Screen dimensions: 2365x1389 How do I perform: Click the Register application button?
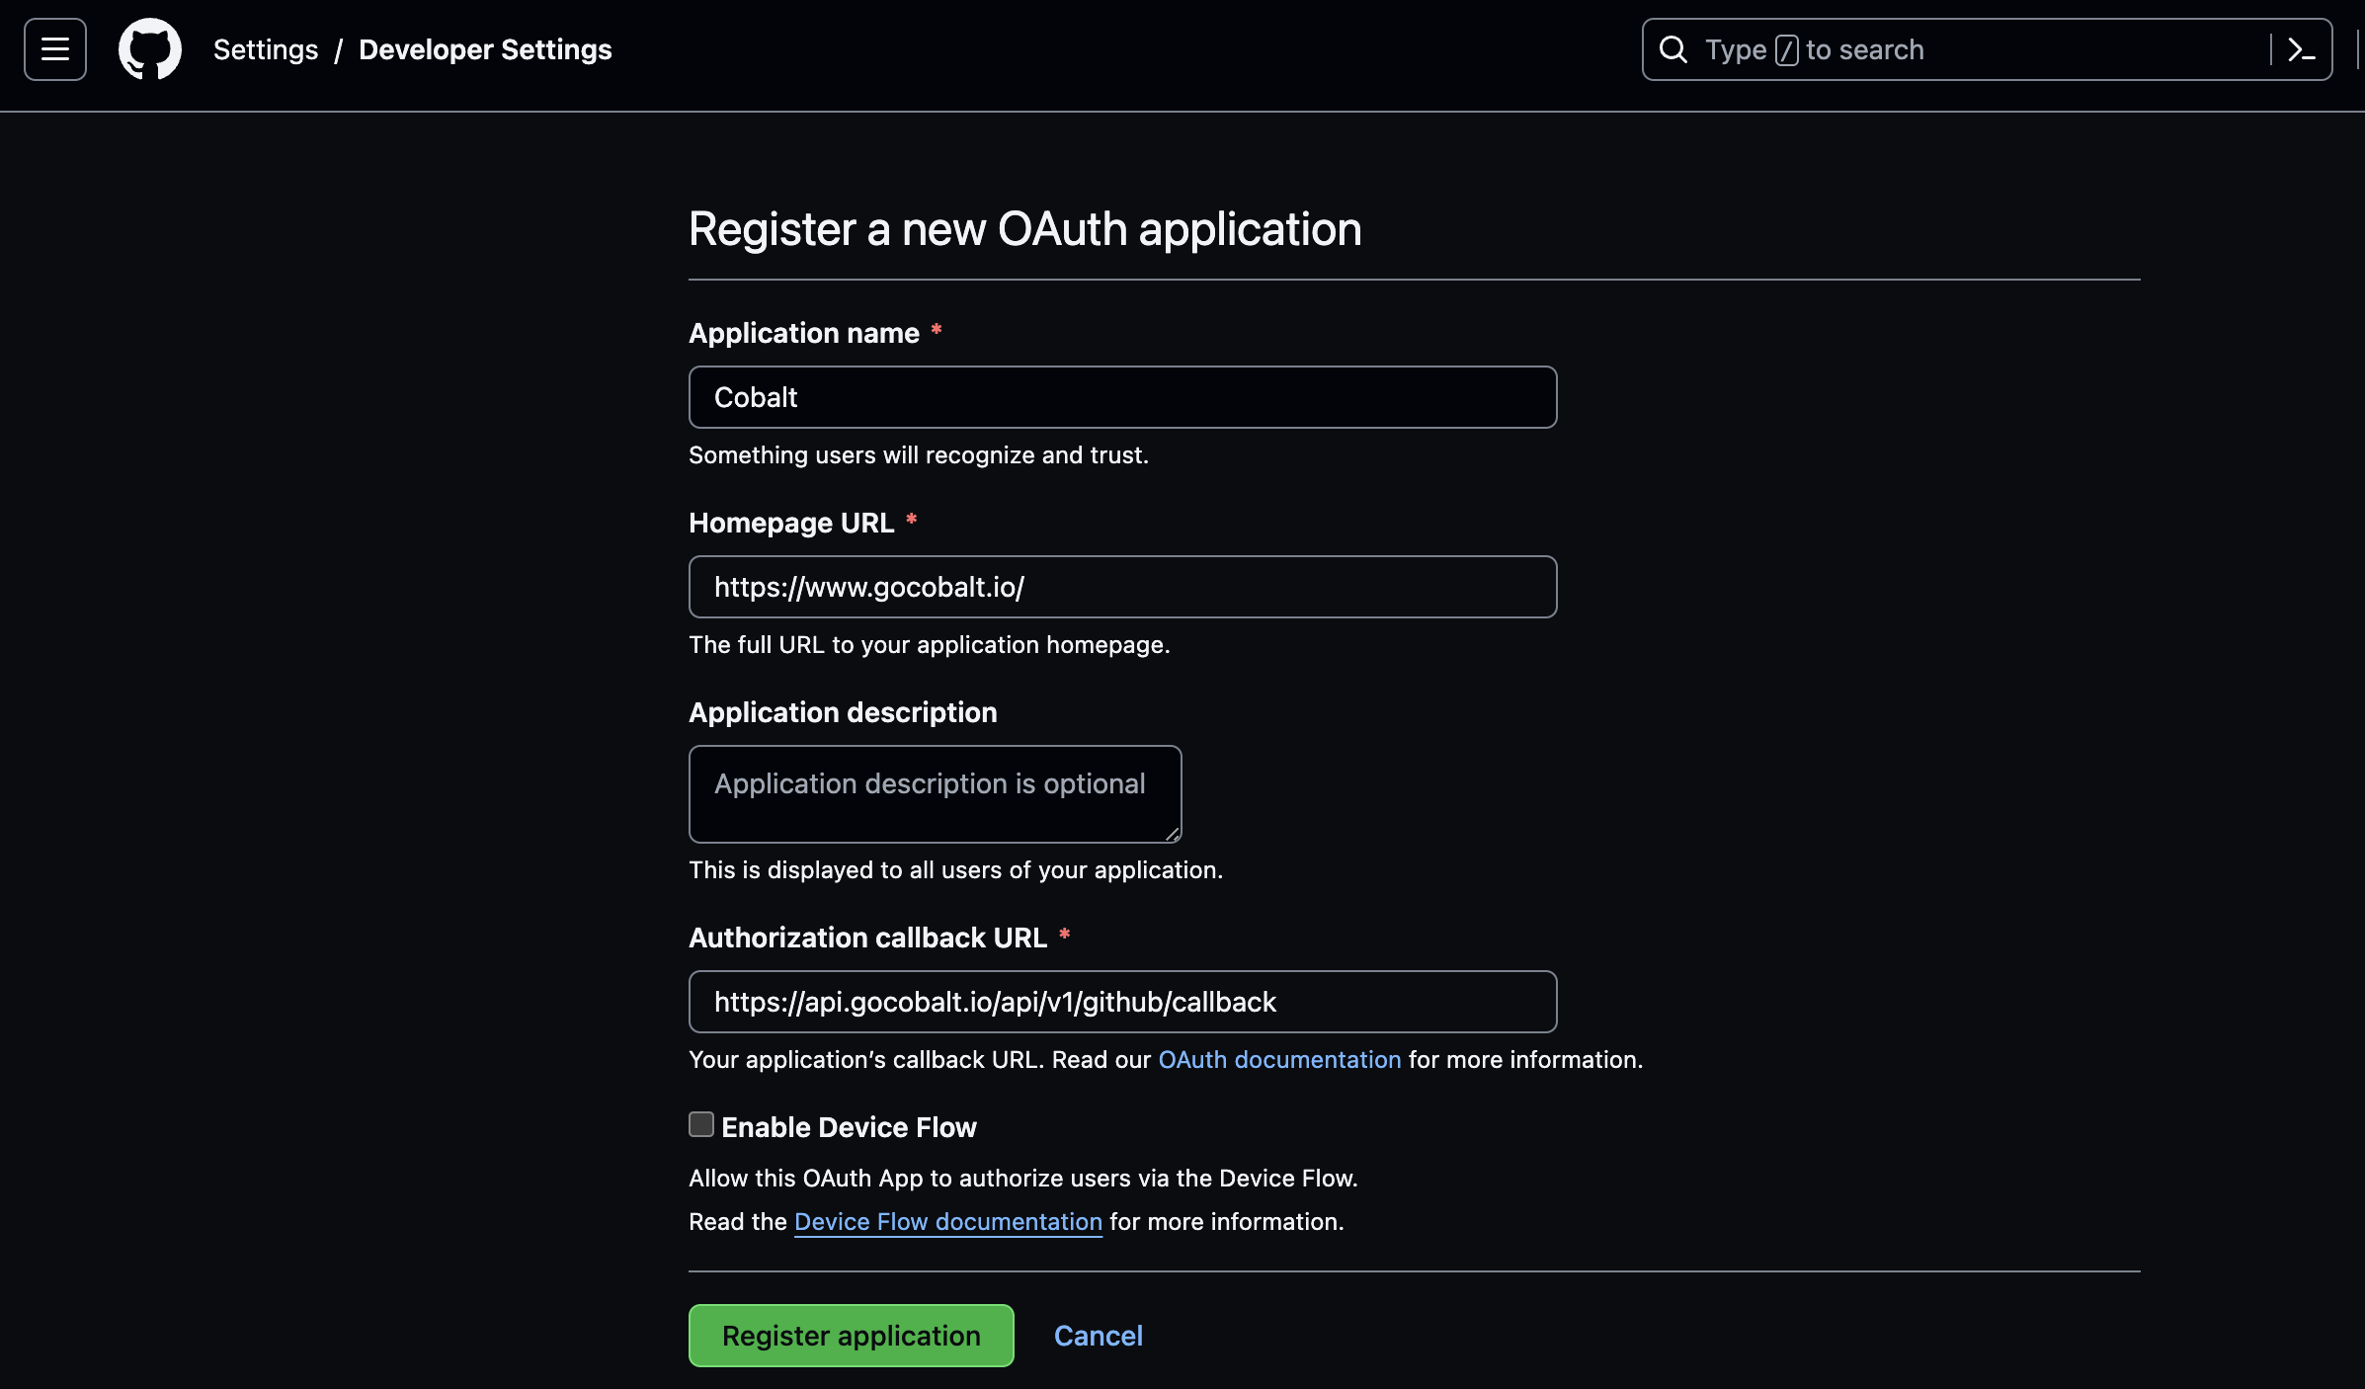coord(851,1335)
